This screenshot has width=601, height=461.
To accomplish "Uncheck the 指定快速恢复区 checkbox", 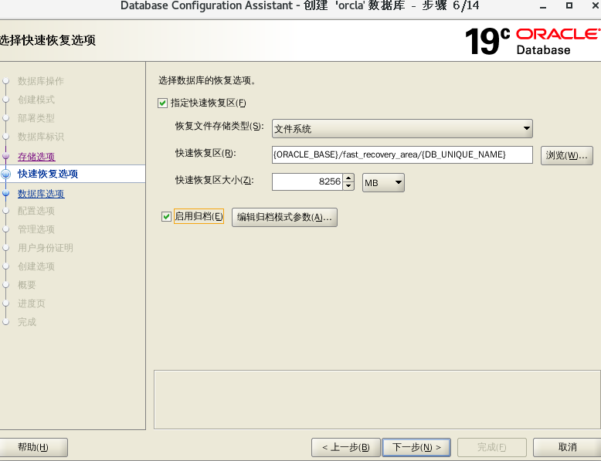I will pyautogui.click(x=162, y=103).
